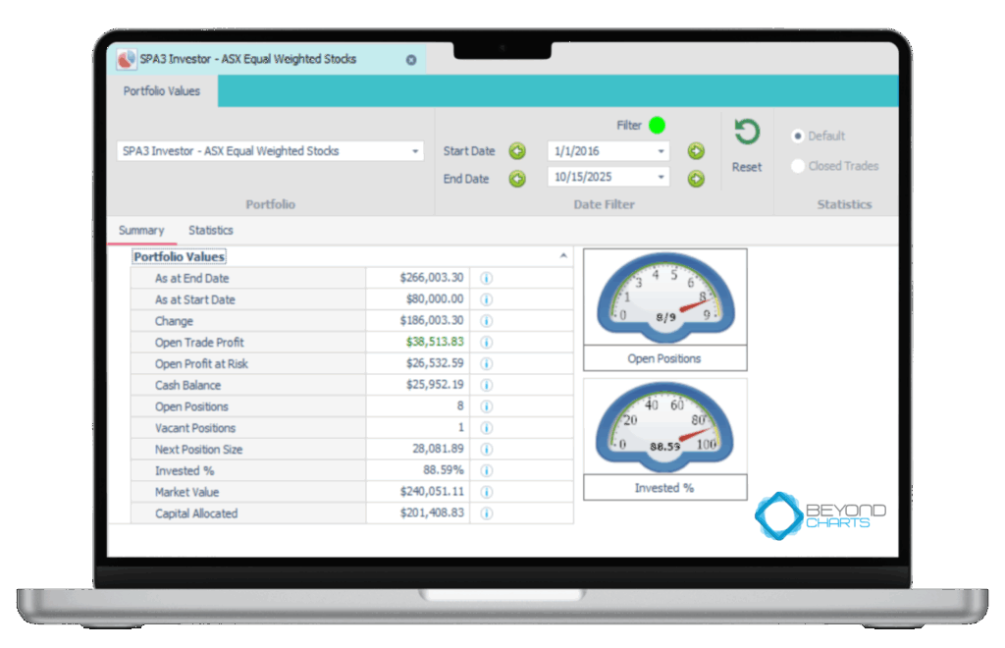
Task: Select the Summary tab
Action: pos(141,231)
